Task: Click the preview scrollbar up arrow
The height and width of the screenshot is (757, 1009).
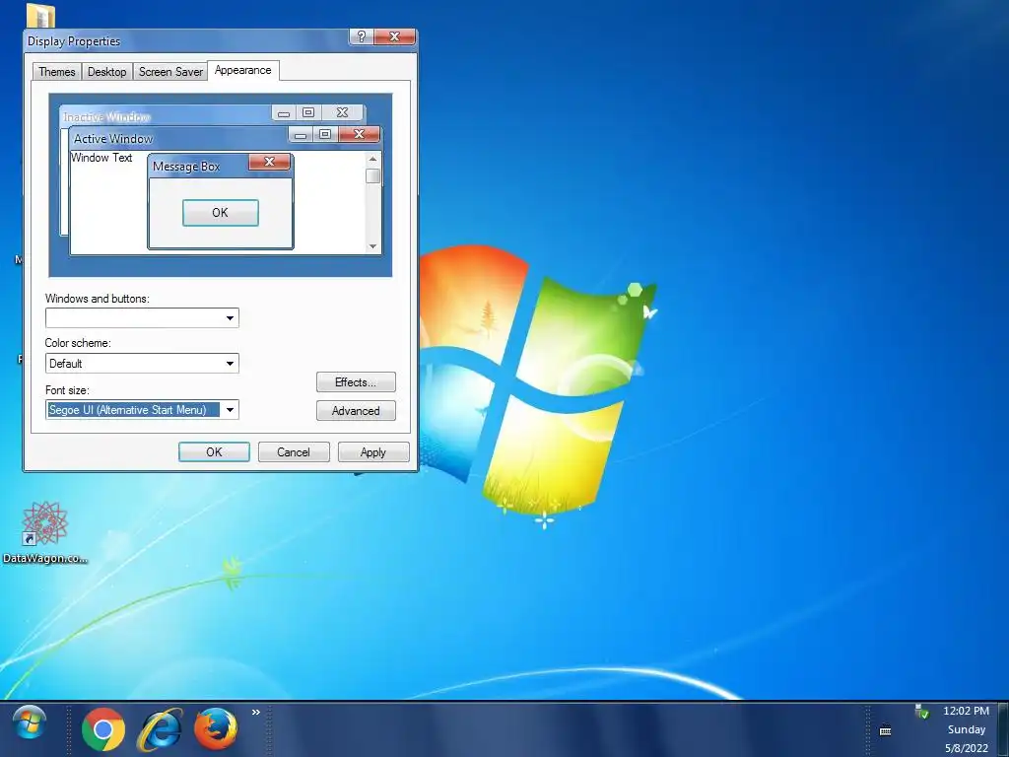Action: (x=372, y=159)
